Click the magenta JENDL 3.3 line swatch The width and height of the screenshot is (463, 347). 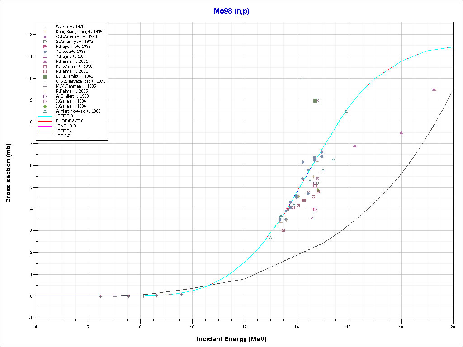click(45, 126)
